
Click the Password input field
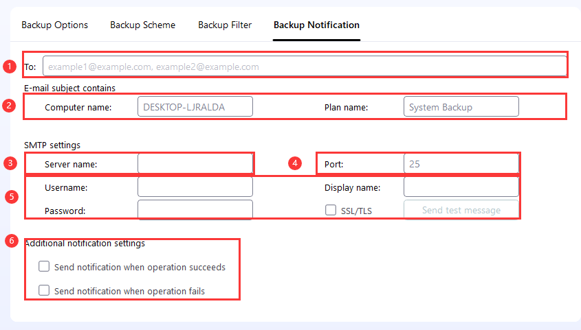[x=195, y=211]
